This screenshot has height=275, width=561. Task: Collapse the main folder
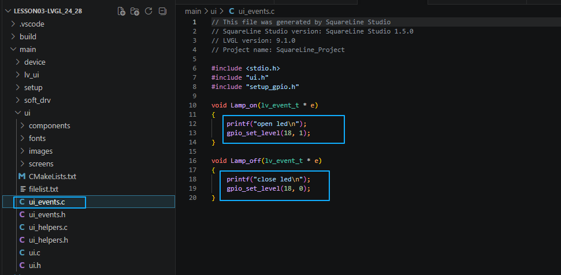coord(13,49)
